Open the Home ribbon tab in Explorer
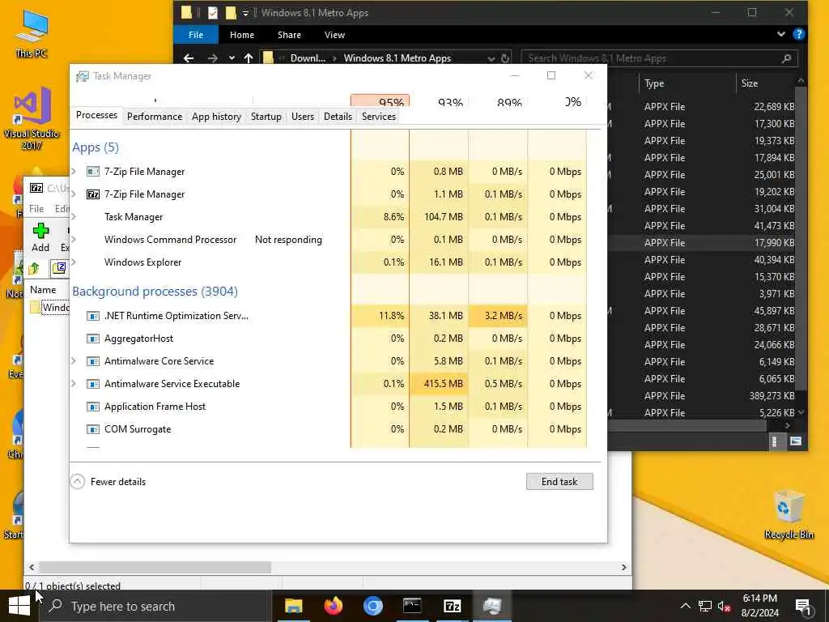 point(242,35)
